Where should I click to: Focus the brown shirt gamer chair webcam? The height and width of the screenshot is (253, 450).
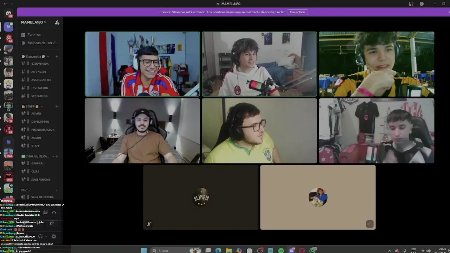click(x=142, y=131)
